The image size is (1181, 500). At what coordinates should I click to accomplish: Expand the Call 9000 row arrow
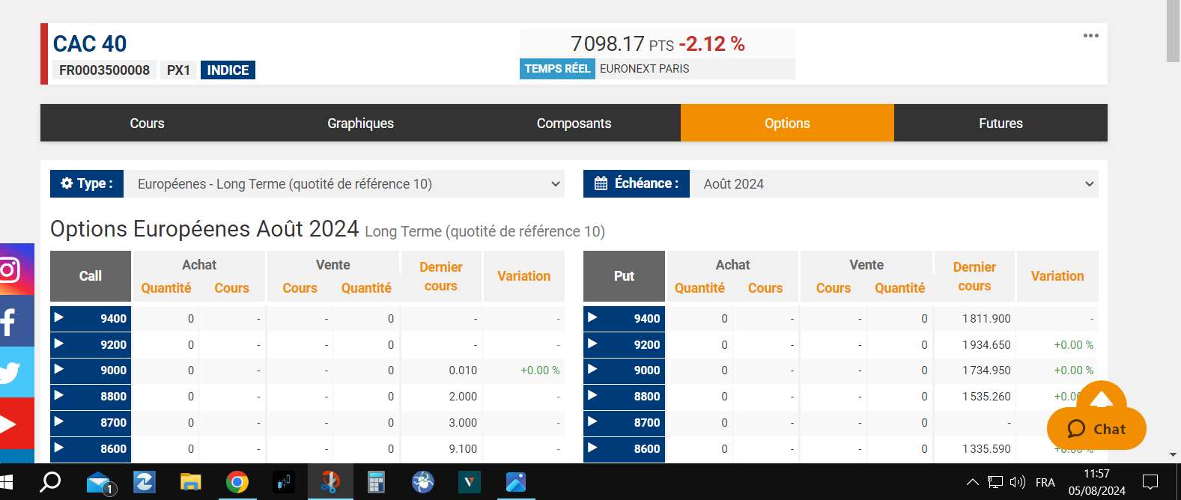[58, 369]
